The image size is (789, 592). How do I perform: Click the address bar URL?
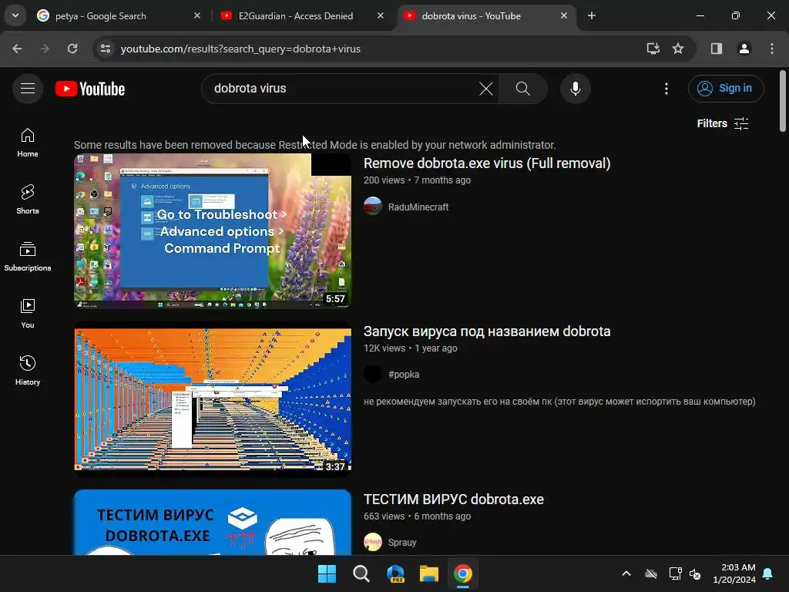tap(240, 49)
